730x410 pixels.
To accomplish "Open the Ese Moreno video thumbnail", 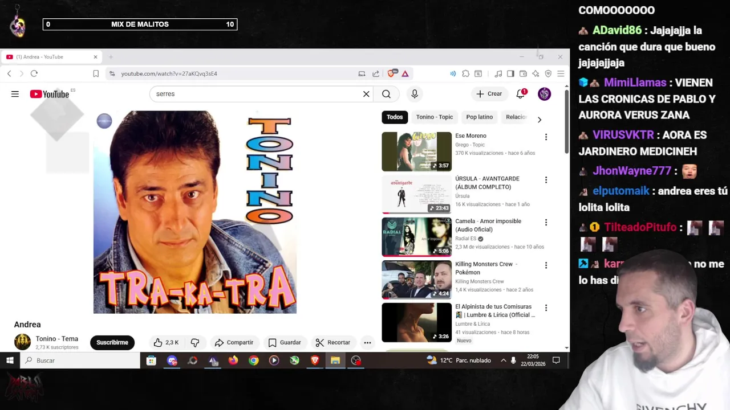I will (x=416, y=151).
